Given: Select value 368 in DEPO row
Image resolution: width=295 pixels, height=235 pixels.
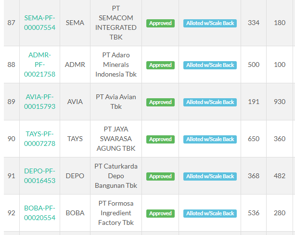Looking at the screenshot, I should (254, 176).
